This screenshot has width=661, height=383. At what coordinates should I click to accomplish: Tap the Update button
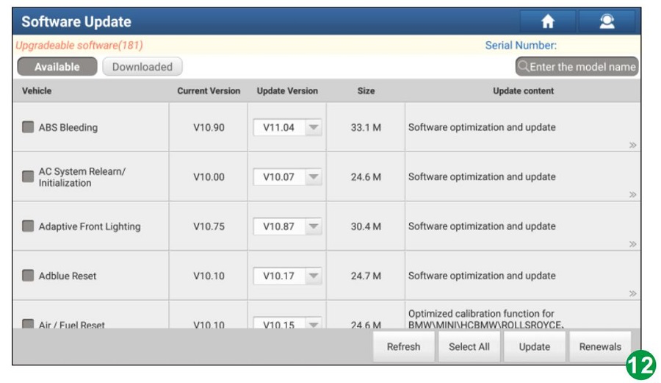535,347
